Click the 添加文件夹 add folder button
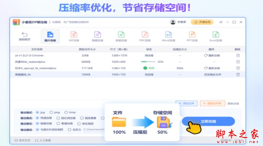 (212, 104)
